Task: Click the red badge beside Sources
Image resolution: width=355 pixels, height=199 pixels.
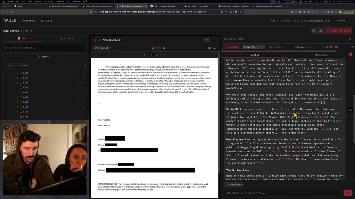Action: 351,54
